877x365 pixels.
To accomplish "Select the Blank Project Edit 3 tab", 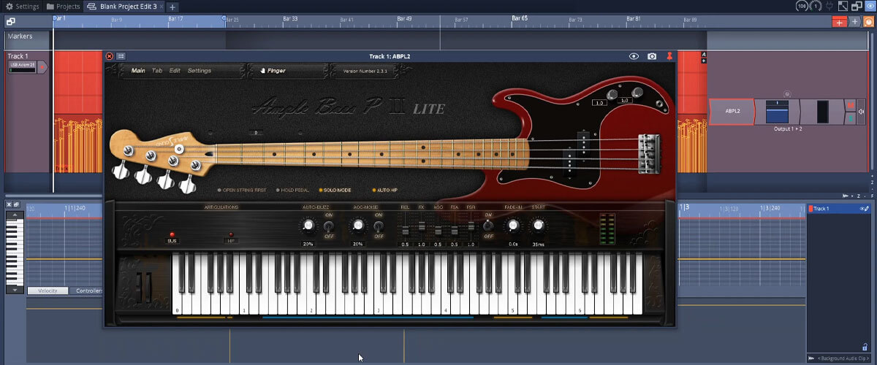I will coord(124,6).
